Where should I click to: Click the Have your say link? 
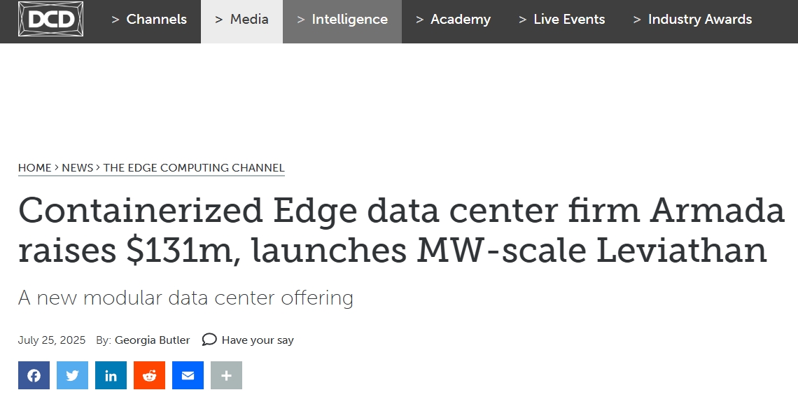coord(258,340)
